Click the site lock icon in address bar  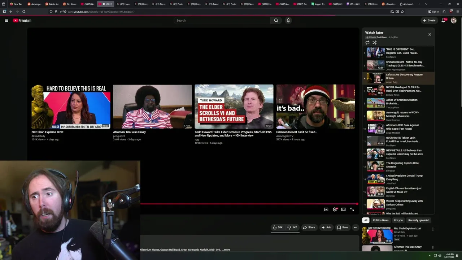(56, 12)
